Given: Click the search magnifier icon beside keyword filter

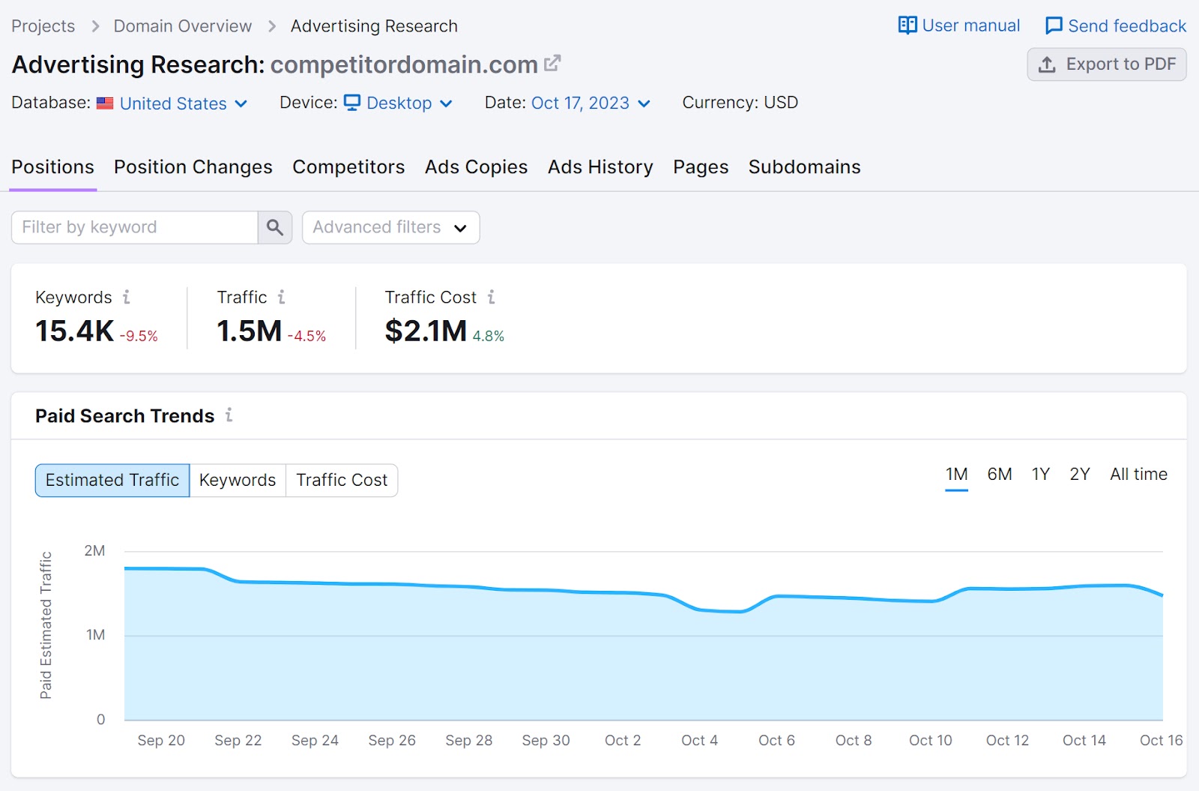Looking at the screenshot, I should coord(274,227).
